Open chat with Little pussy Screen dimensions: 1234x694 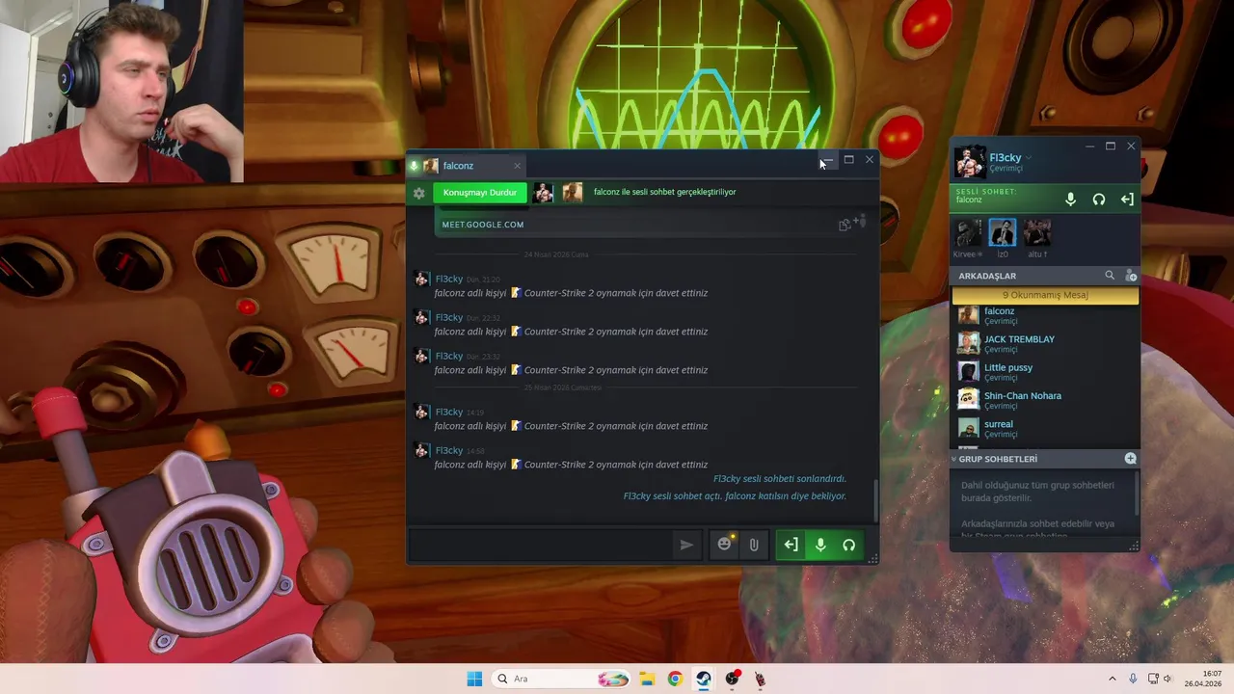(1045, 371)
